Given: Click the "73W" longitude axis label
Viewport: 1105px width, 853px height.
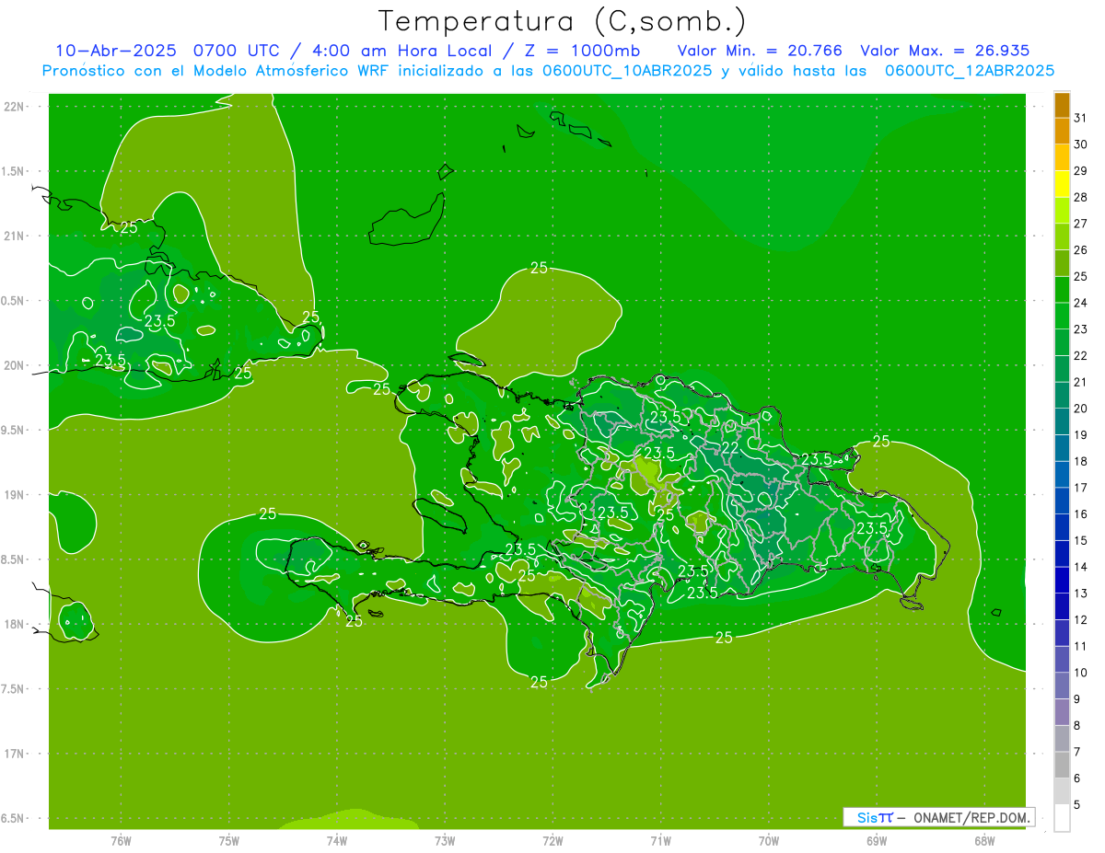Looking at the screenshot, I should click(x=445, y=840).
